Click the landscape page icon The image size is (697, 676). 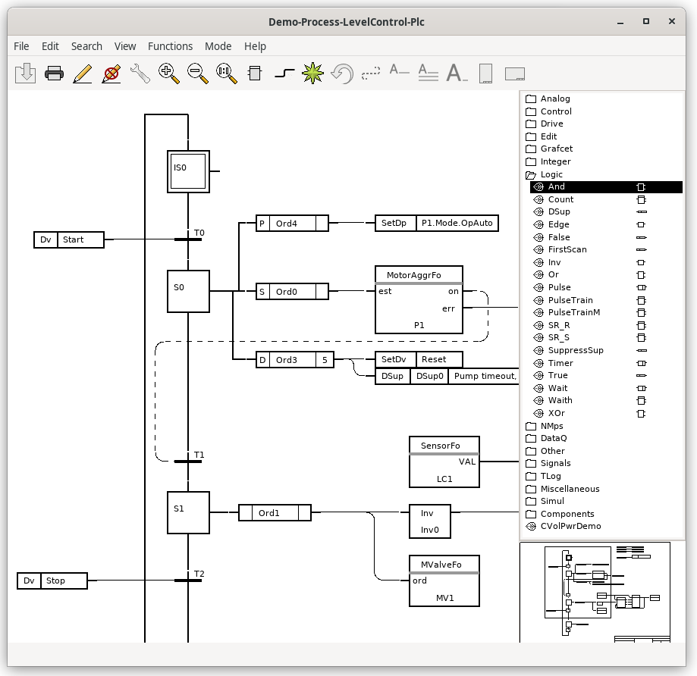pos(515,74)
